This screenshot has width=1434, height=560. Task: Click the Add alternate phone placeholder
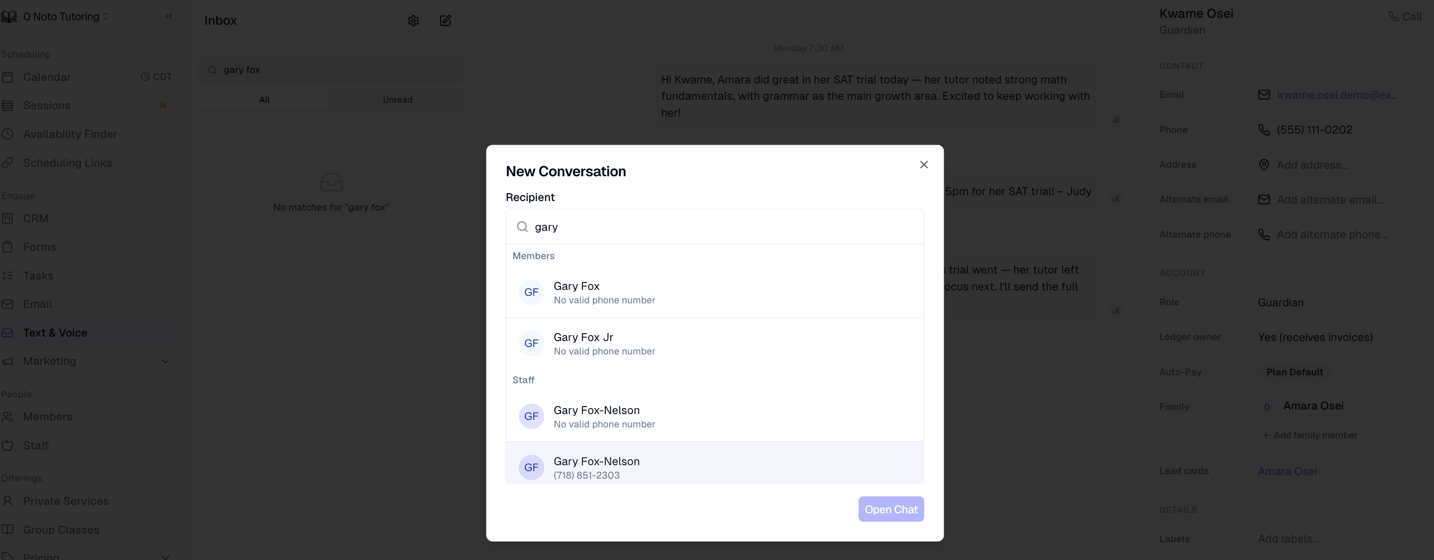coord(1332,235)
